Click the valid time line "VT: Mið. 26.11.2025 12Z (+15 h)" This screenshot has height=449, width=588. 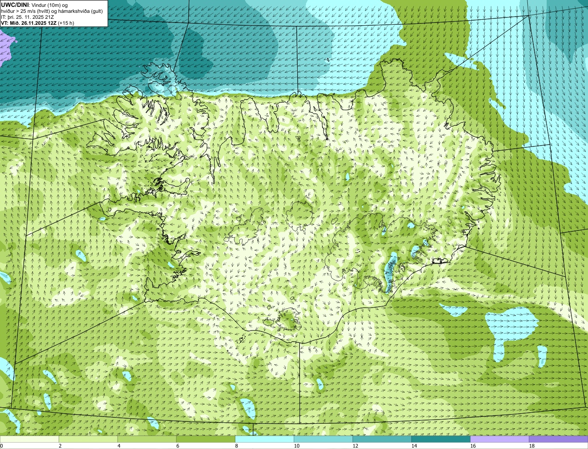(37, 23)
